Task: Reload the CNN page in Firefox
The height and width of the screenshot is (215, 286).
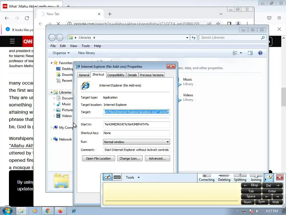Action: [27, 18]
